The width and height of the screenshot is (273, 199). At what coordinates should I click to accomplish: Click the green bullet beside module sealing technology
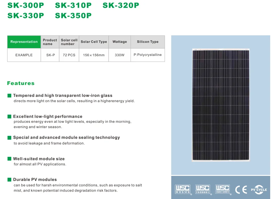9,138
